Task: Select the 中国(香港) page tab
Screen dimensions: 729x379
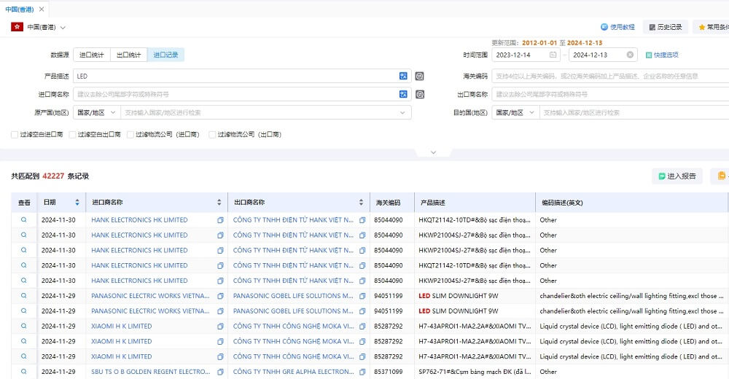Action: tap(20, 9)
